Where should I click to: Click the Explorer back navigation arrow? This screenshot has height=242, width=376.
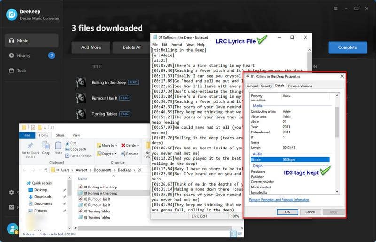[x=25, y=170]
